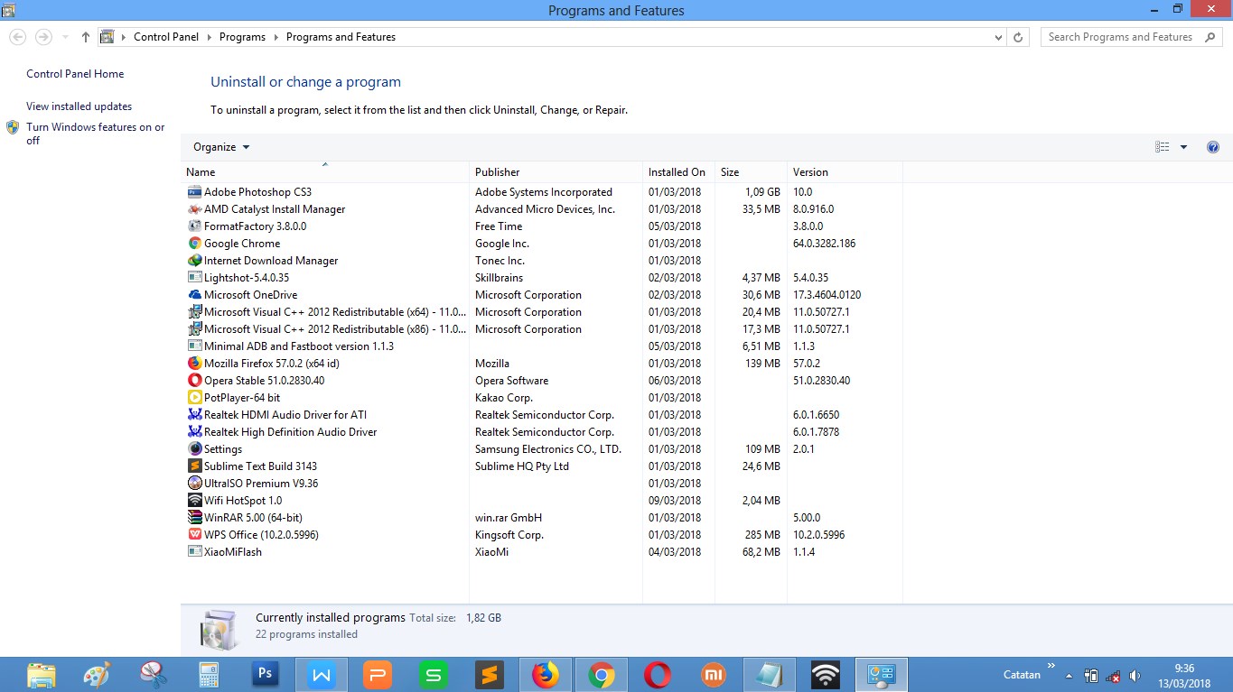Screen dimensions: 1233x692
Task: Select the Google Chrome icon in the program list
Action: [x=194, y=244]
